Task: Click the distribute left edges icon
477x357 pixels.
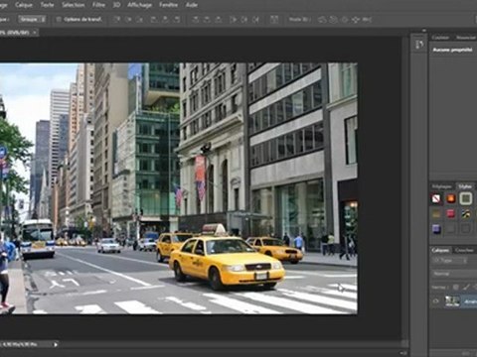Action: [234, 20]
